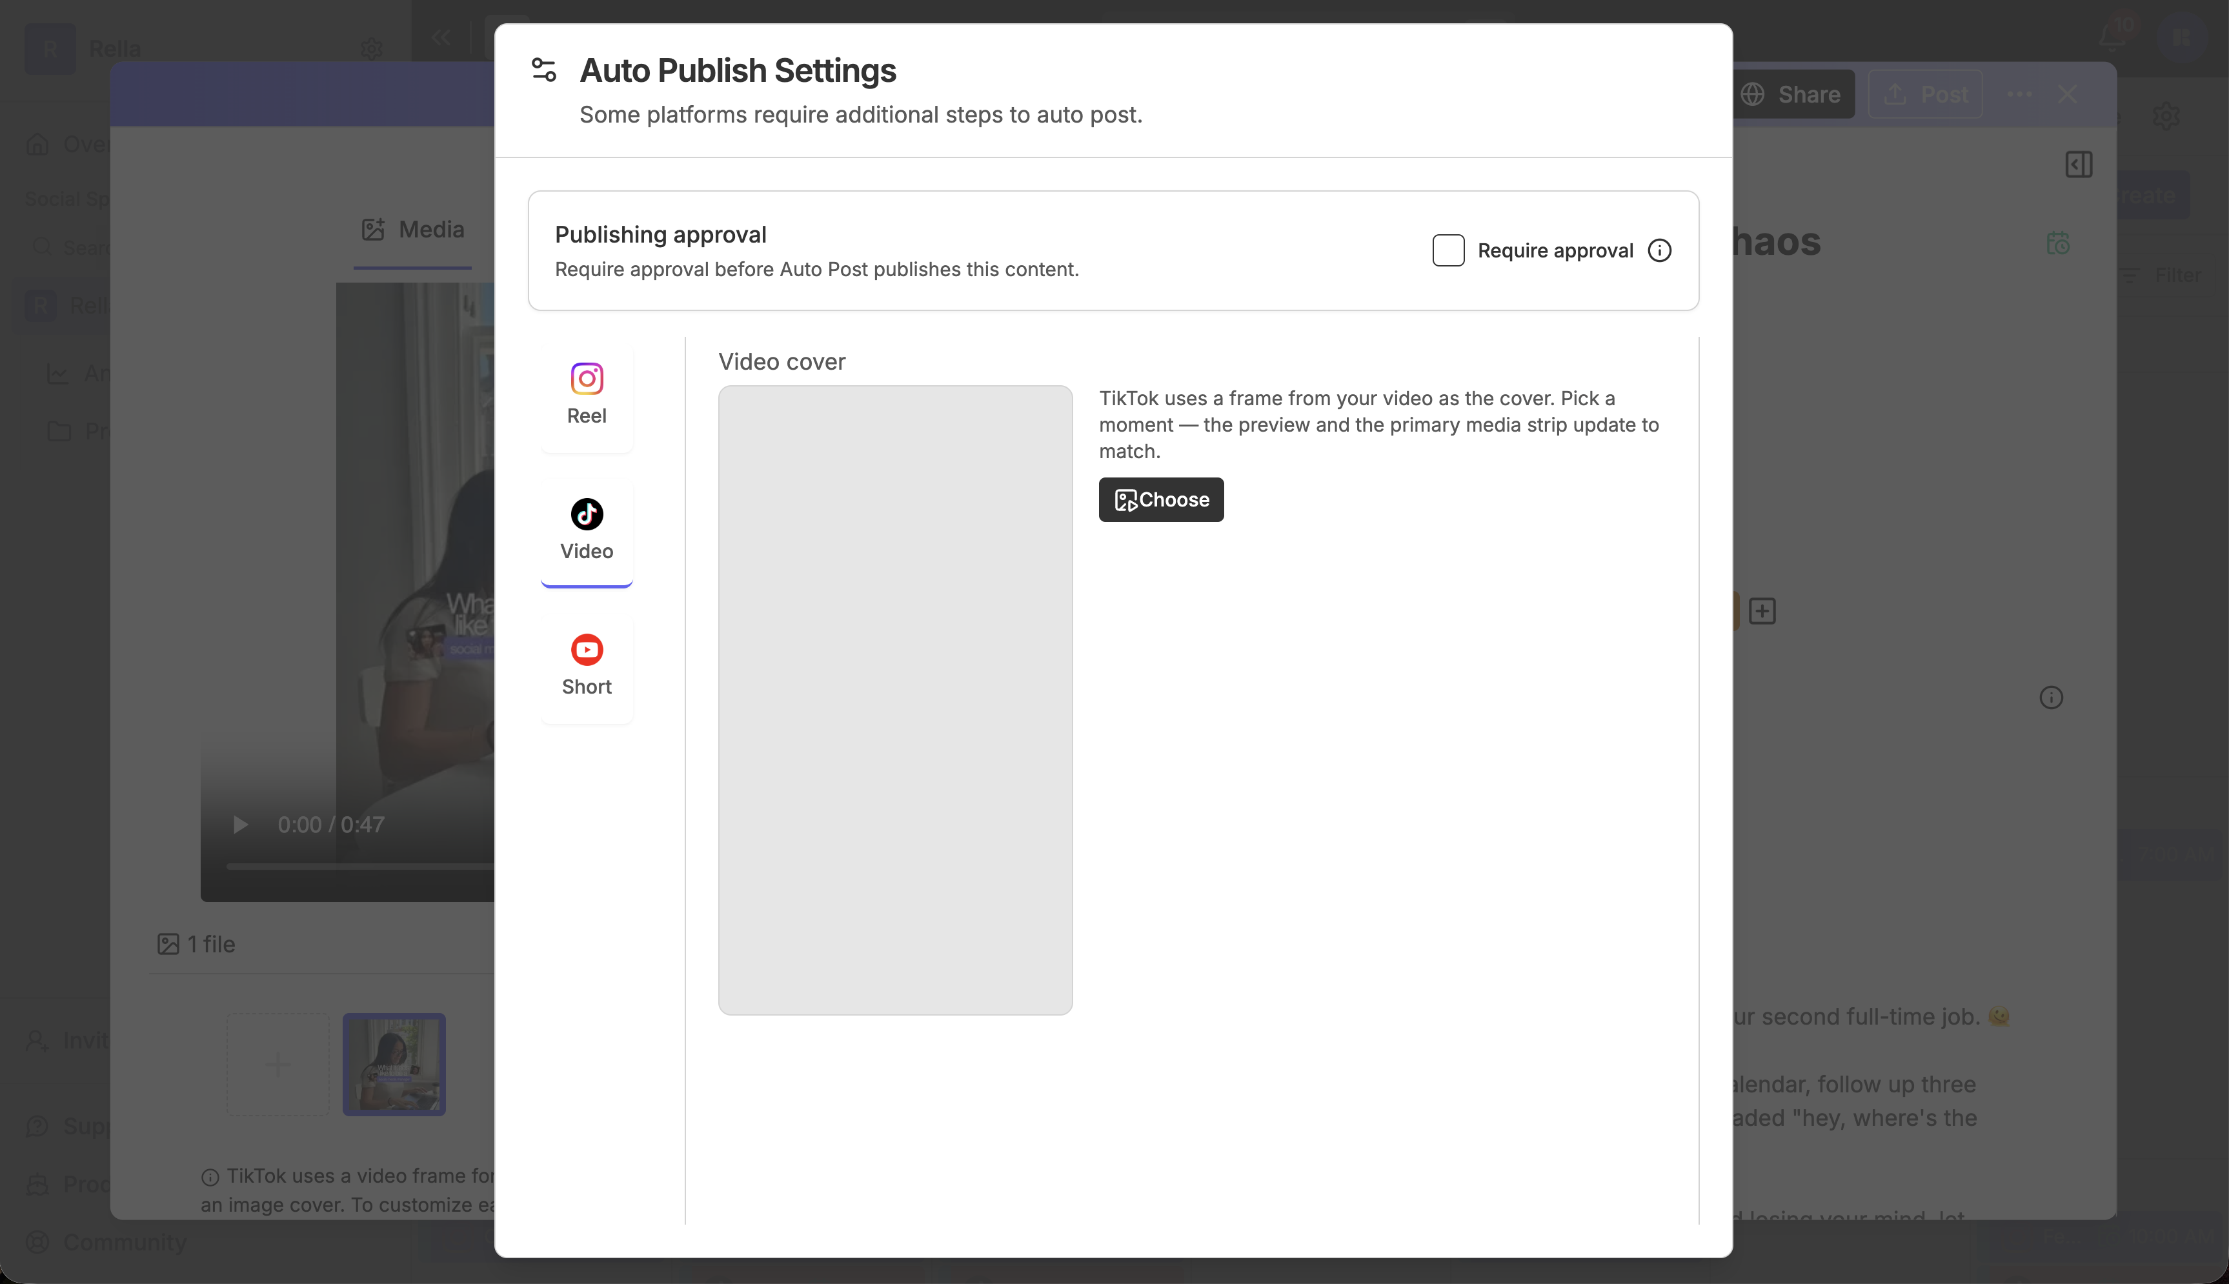Click the Post upload button
2229x1284 pixels.
(1926, 94)
